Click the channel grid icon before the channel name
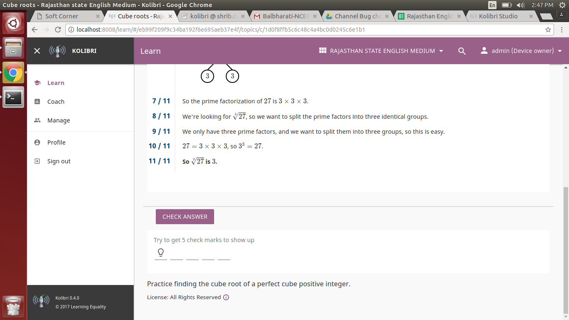 pos(322,50)
